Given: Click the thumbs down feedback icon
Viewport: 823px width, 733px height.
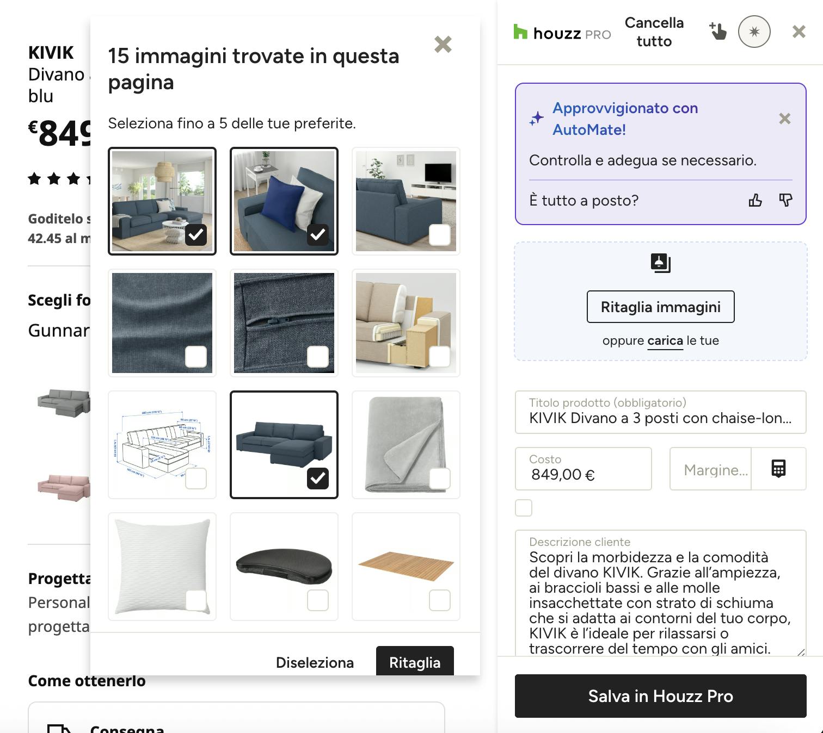Looking at the screenshot, I should 785,200.
